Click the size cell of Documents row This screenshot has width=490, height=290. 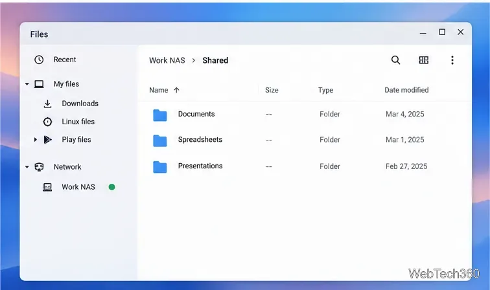[269, 115]
